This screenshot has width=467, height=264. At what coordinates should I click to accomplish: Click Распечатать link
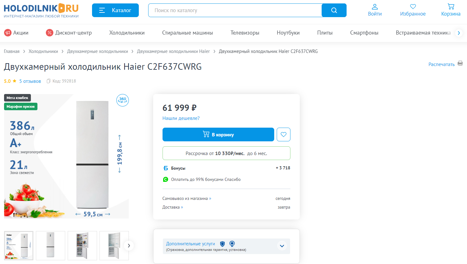[x=441, y=64]
